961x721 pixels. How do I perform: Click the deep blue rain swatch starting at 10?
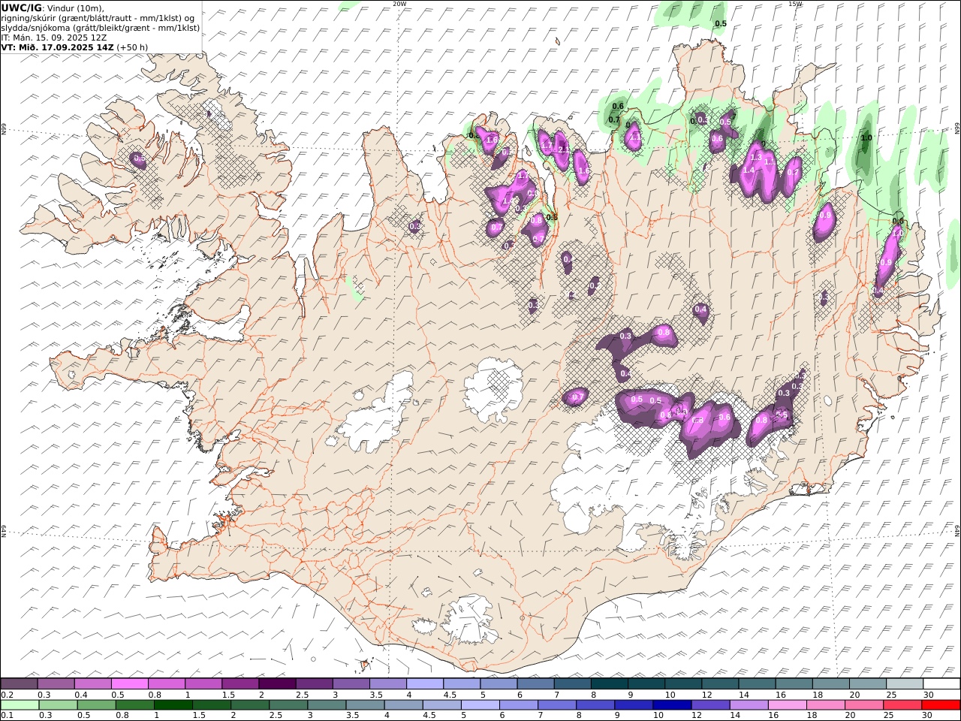coord(671,705)
